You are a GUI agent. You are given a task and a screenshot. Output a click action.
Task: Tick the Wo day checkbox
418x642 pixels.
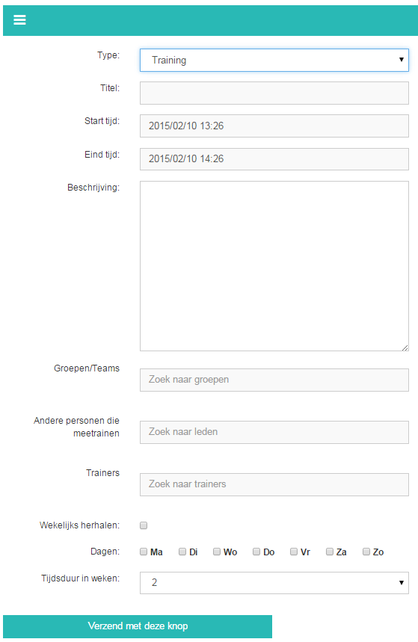click(x=217, y=552)
